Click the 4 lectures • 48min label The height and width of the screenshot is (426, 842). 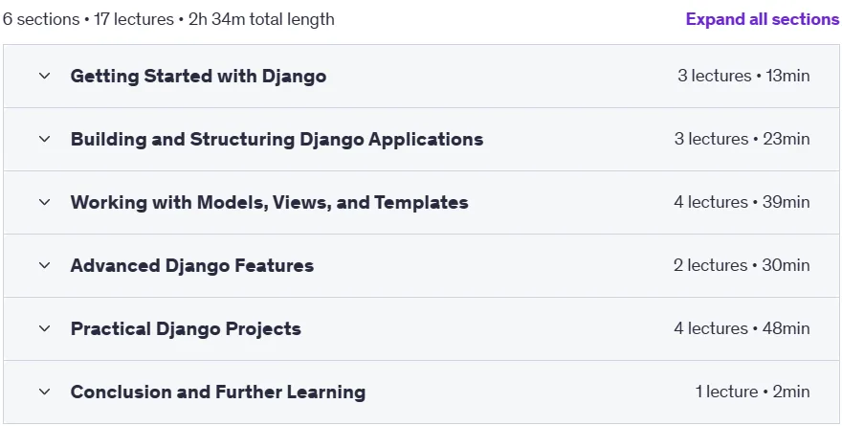coord(742,328)
